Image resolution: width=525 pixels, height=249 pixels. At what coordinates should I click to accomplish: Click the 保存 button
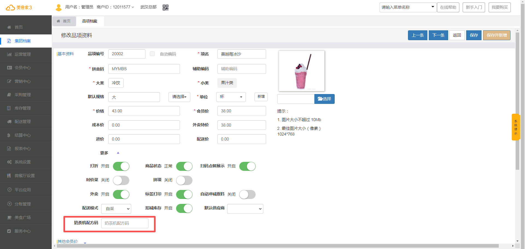click(474, 35)
